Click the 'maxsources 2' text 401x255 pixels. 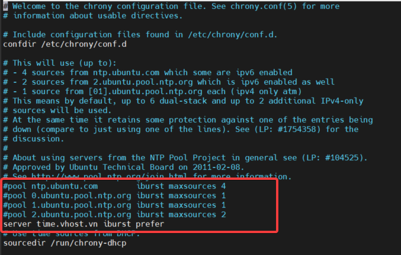pos(197,215)
